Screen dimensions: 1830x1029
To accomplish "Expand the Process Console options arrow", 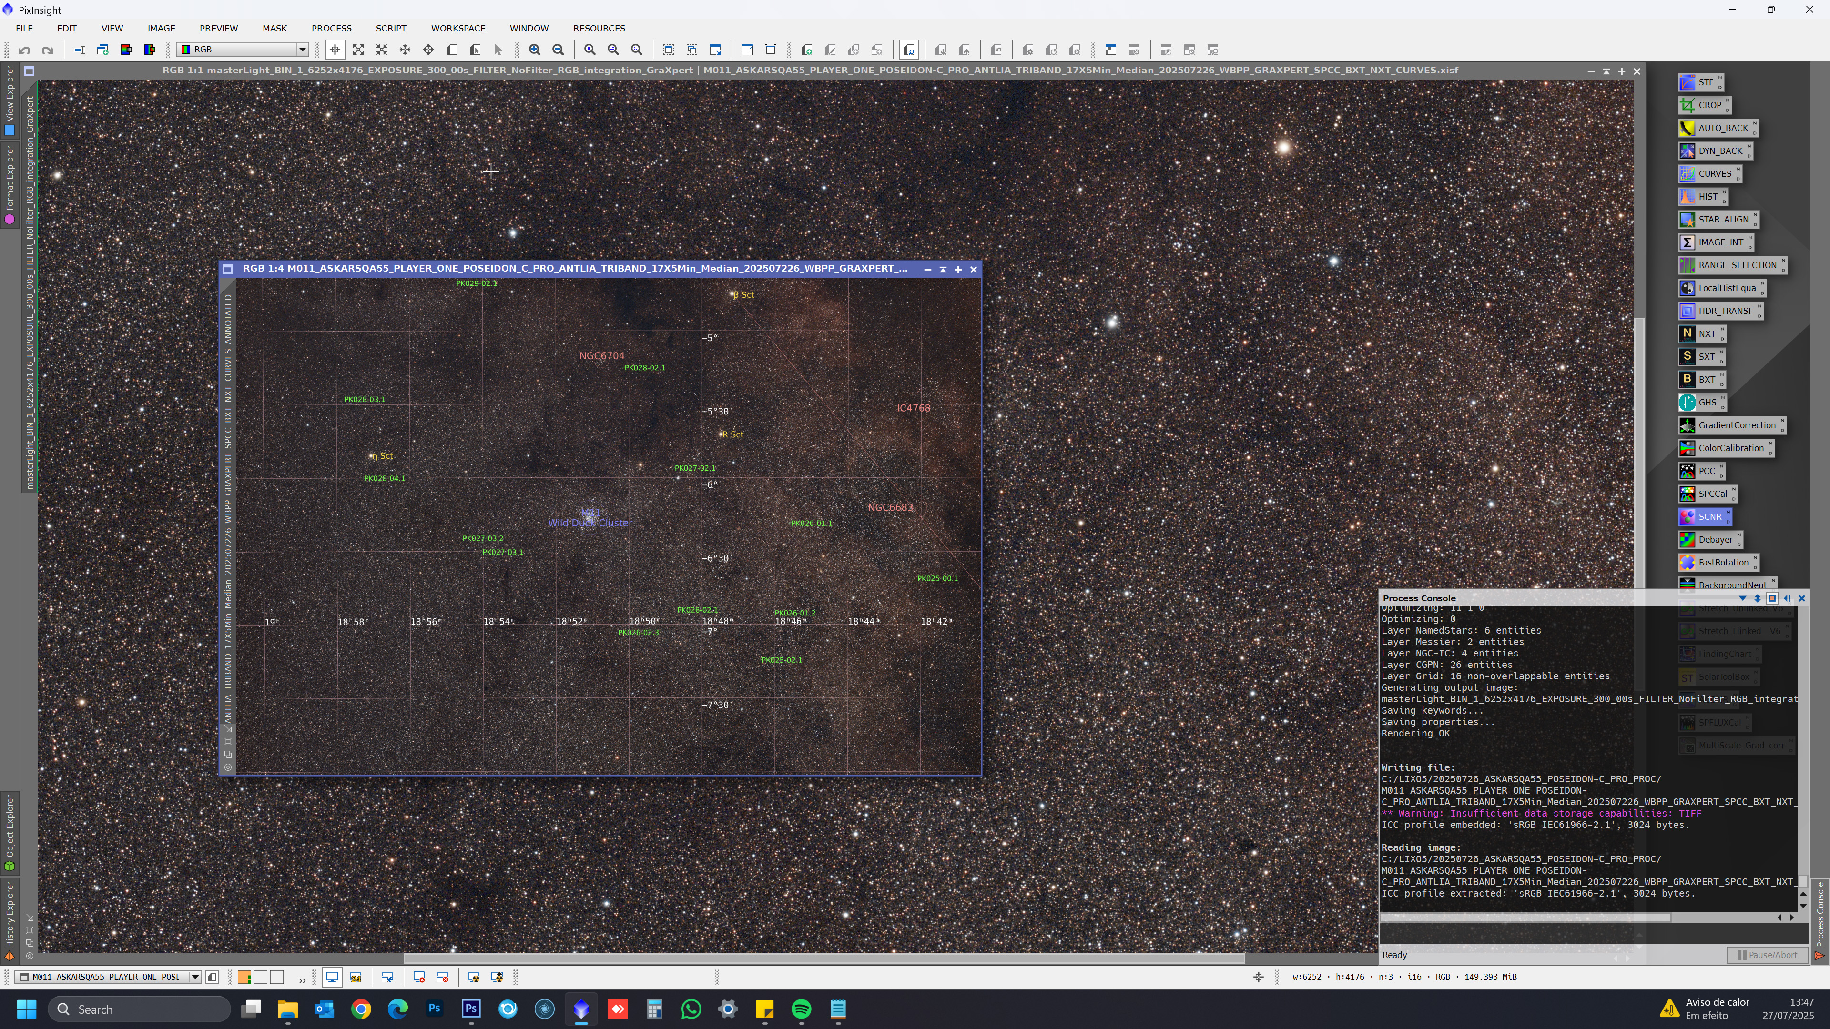I will pos(1743,598).
